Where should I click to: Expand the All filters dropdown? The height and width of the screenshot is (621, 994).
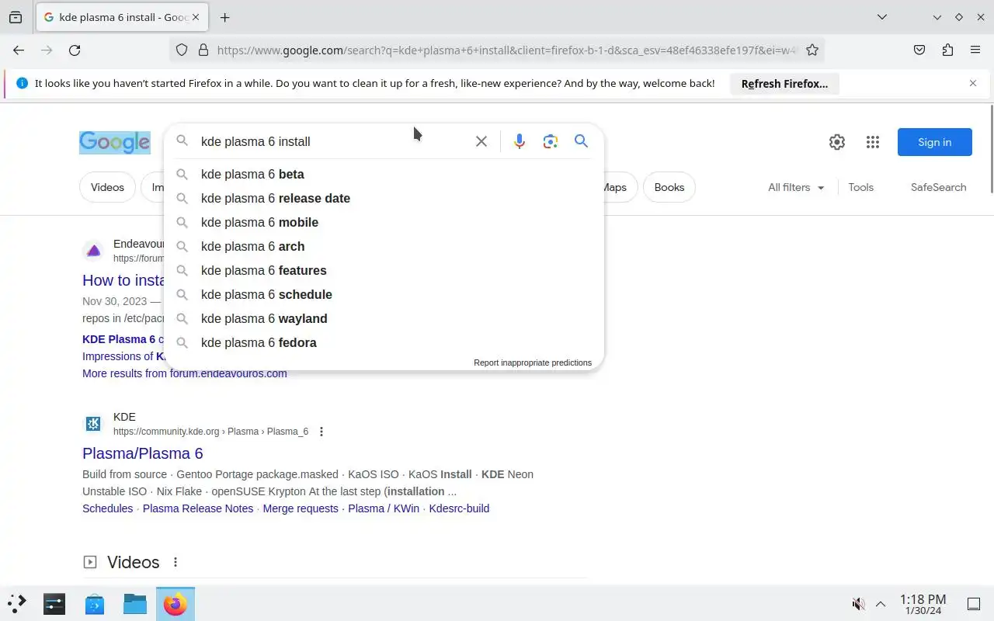[x=796, y=187]
